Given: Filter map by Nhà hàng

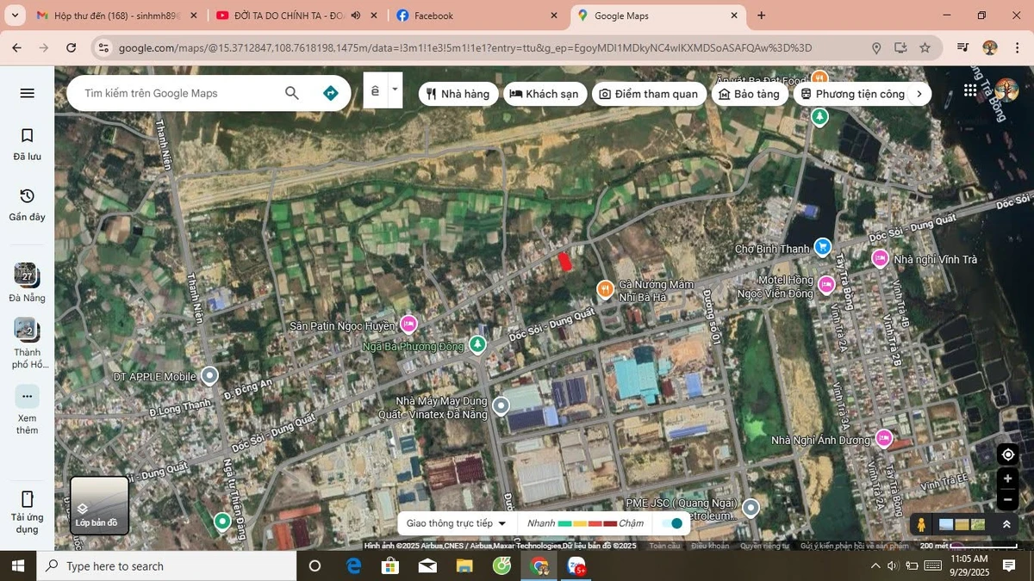Looking at the screenshot, I should [x=458, y=94].
